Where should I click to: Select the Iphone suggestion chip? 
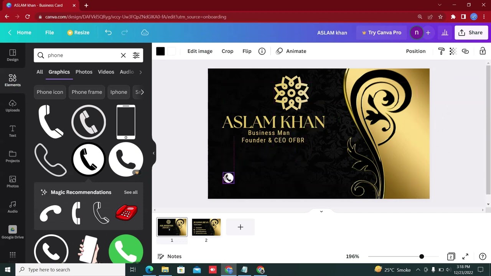[119, 92]
